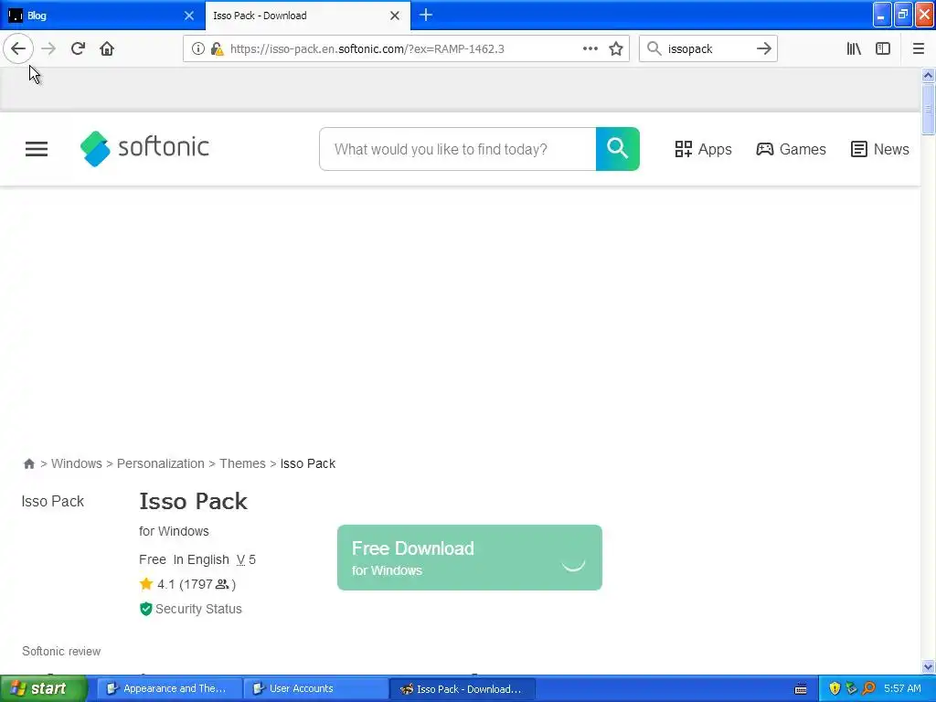Click the Softonic logo
936x702 pixels.
144,149
